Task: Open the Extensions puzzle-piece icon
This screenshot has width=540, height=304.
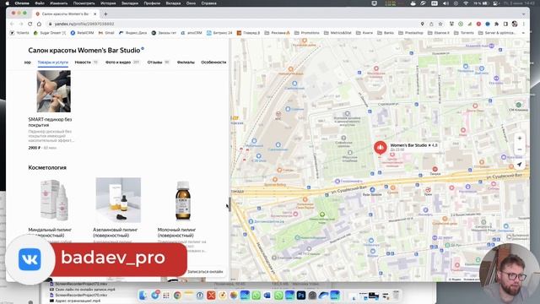Action: pos(496,24)
